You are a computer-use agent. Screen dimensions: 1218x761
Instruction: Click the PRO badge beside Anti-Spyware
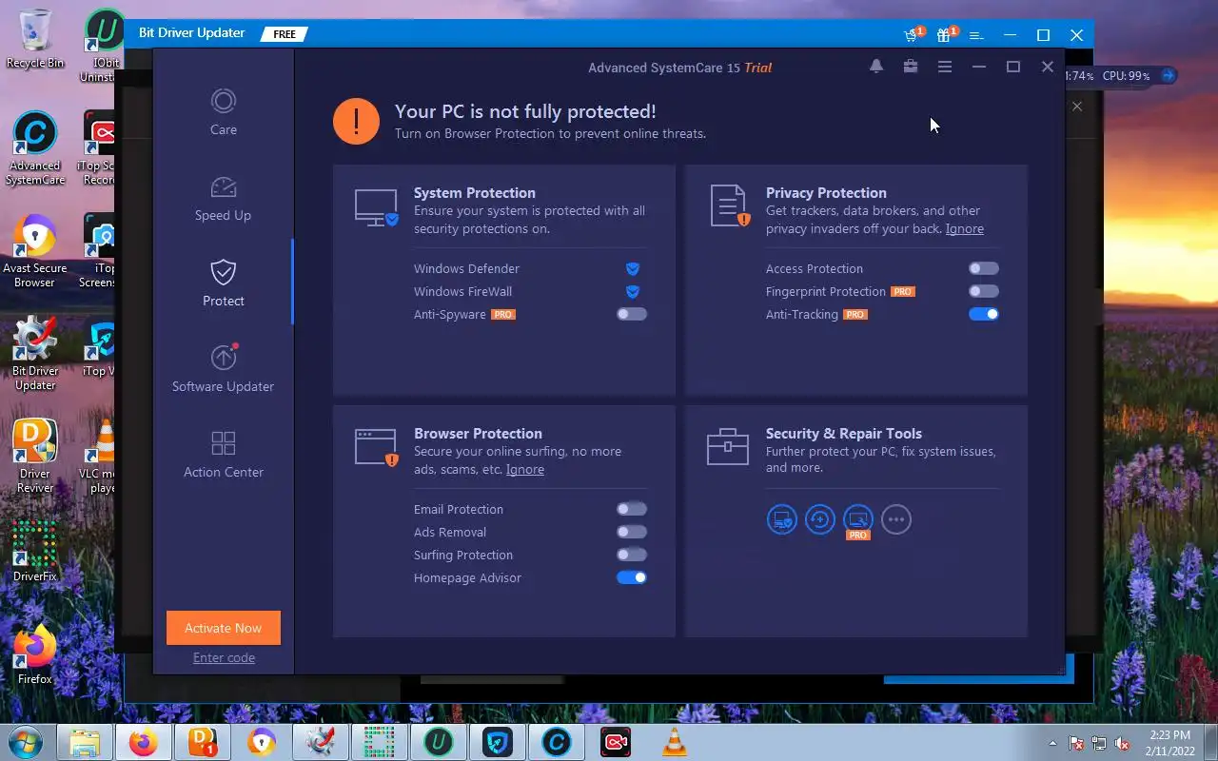503,314
